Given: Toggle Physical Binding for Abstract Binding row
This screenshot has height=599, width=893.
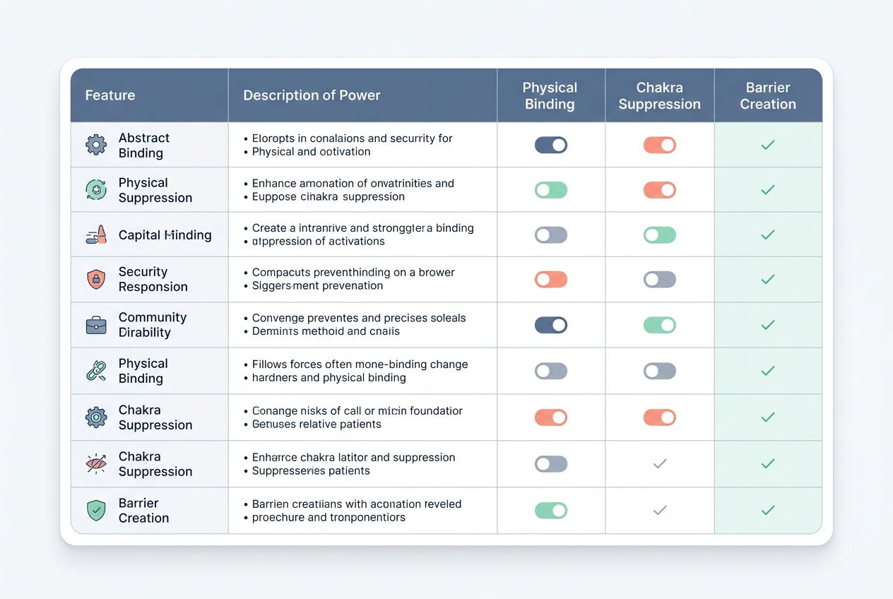Looking at the screenshot, I should (x=551, y=144).
